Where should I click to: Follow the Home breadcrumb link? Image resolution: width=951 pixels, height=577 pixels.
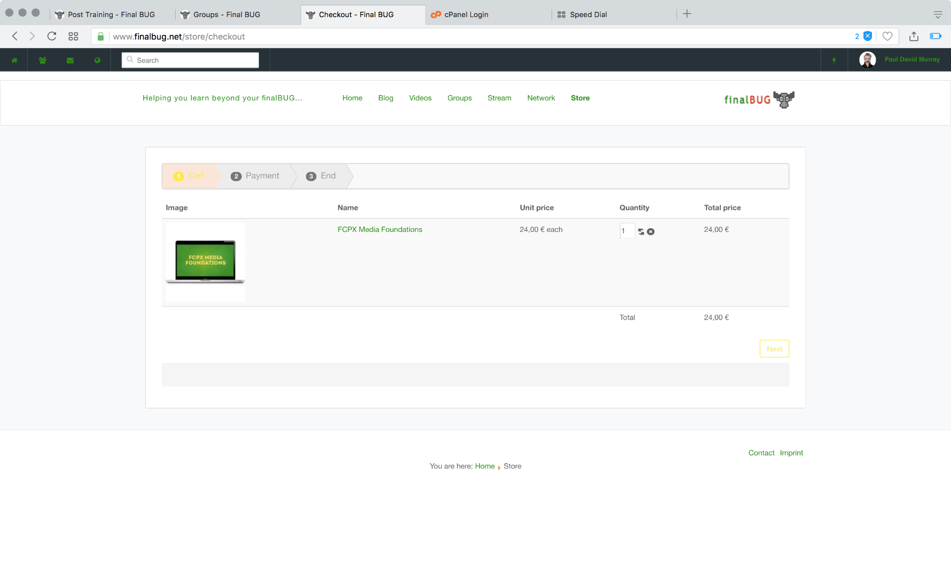(x=485, y=466)
